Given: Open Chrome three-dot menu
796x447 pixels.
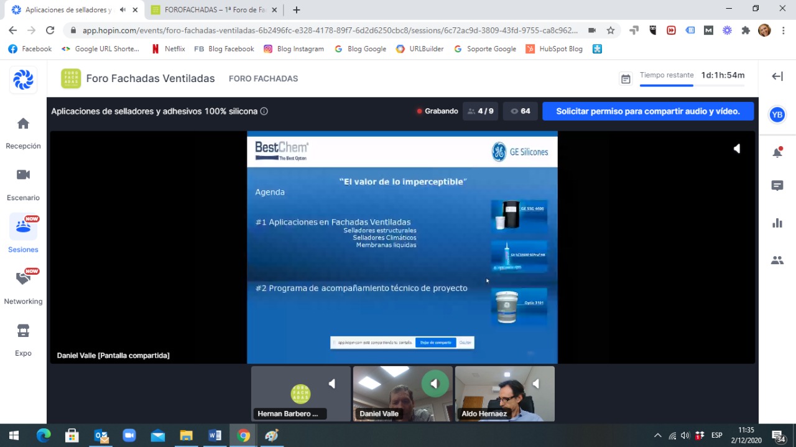Looking at the screenshot, I should 784,30.
